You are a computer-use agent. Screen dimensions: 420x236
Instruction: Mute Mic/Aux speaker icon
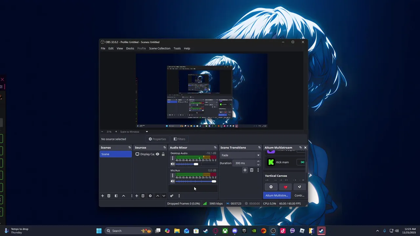pyautogui.click(x=173, y=181)
